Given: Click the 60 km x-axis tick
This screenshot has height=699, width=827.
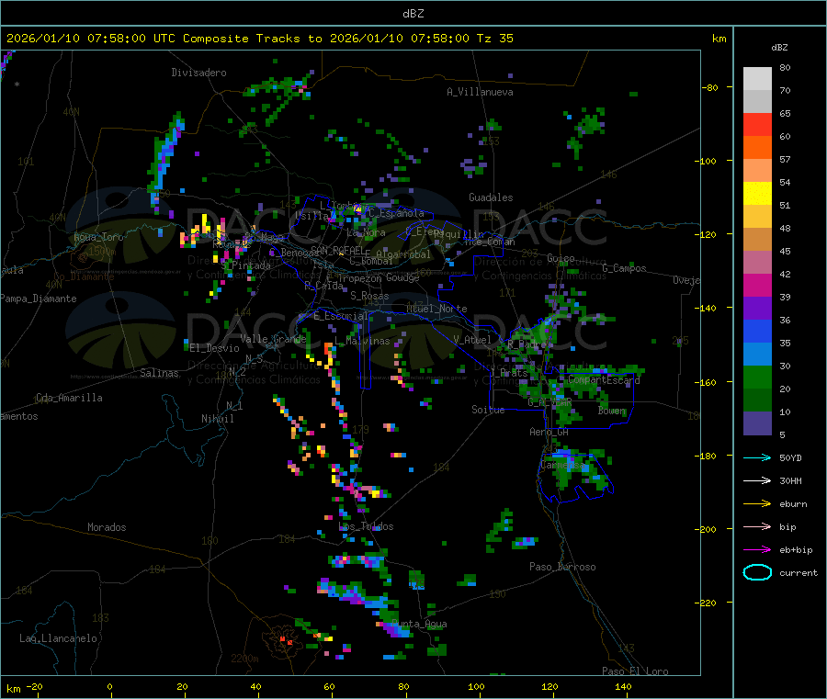Looking at the screenshot, I should coord(329,686).
